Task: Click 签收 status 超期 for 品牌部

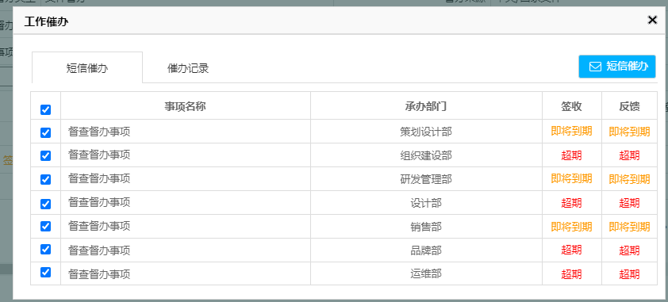Action: click(572, 250)
